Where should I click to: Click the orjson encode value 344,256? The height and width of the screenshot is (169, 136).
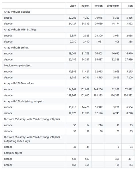tap(98, 89)
